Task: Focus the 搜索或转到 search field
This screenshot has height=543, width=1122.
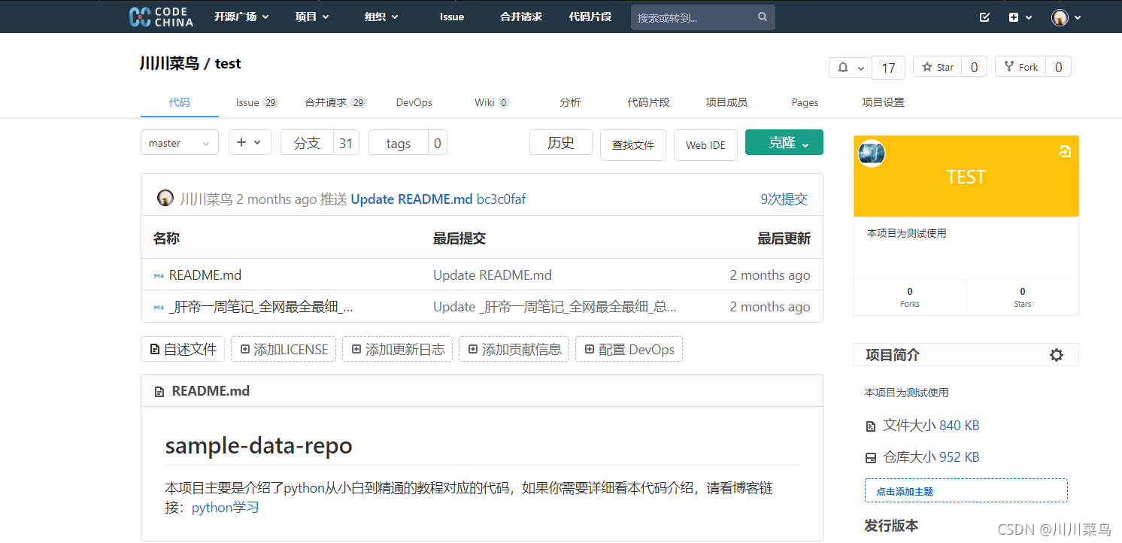Action: pos(703,17)
